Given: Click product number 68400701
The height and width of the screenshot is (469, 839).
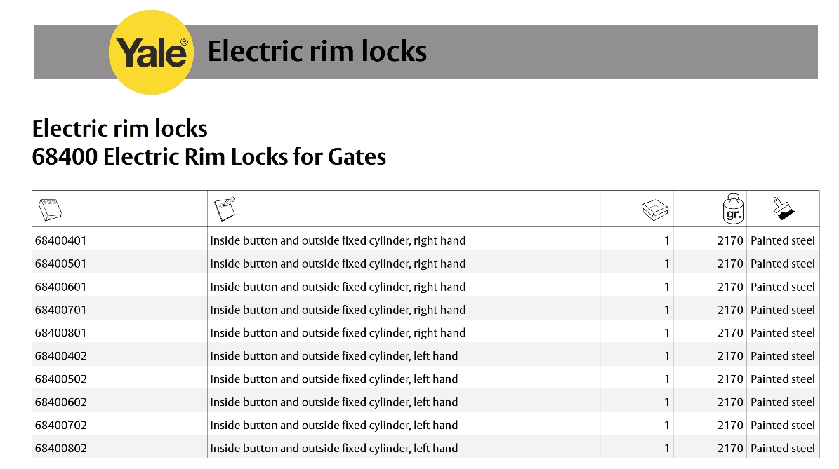Looking at the screenshot, I should (x=60, y=310).
